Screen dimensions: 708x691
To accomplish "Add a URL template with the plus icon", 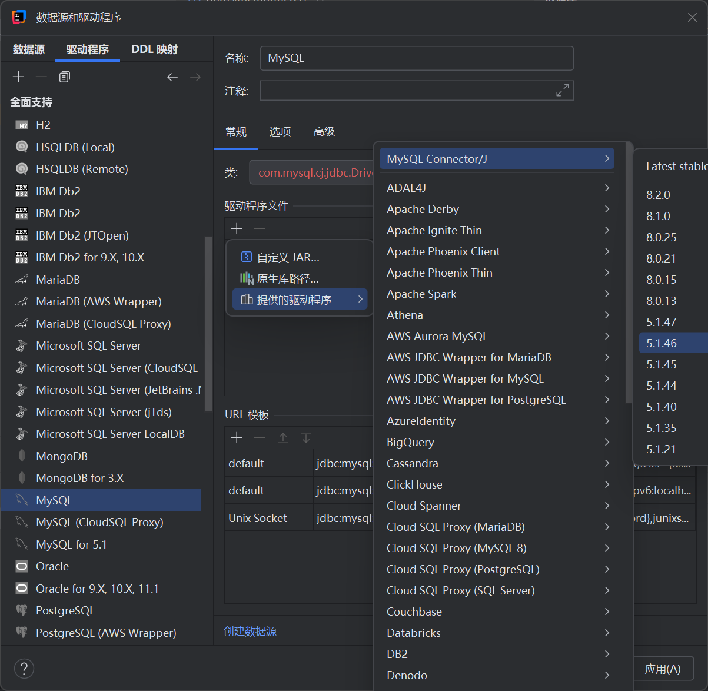I will pyautogui.click(x=237, y=438).
